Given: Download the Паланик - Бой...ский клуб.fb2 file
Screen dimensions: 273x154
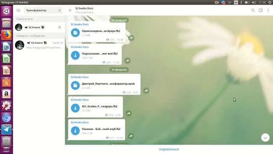Looking at the screenshot, I should point(76,131).
